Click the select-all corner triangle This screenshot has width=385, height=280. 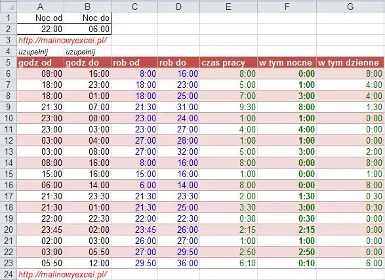pos(9,7)
